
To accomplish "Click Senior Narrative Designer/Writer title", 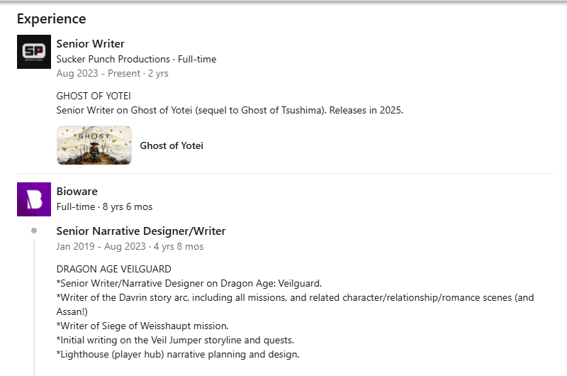I will point(141,231).
